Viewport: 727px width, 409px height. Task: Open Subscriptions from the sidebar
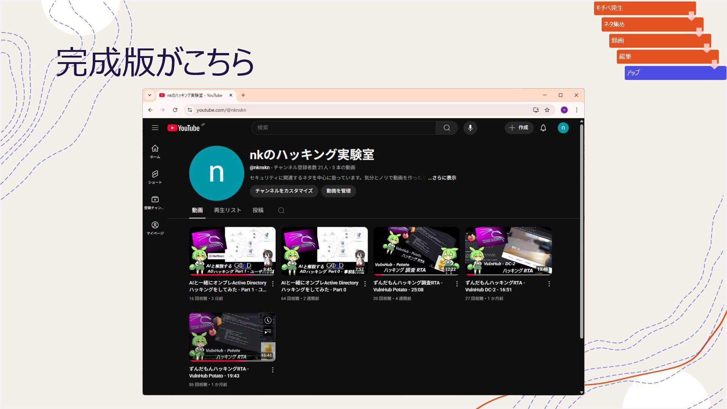pyautogui.click(x=155, y=202)
